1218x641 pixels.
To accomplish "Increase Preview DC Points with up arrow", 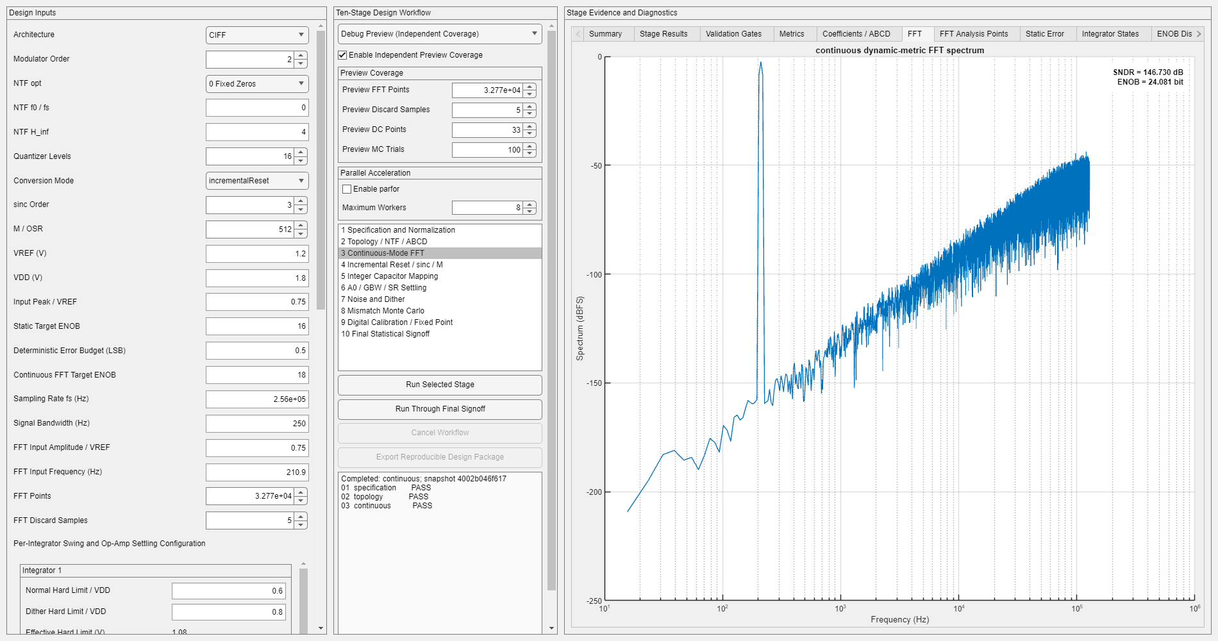I will 530,126.
